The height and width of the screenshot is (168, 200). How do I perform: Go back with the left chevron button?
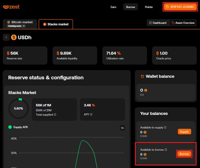6,37
